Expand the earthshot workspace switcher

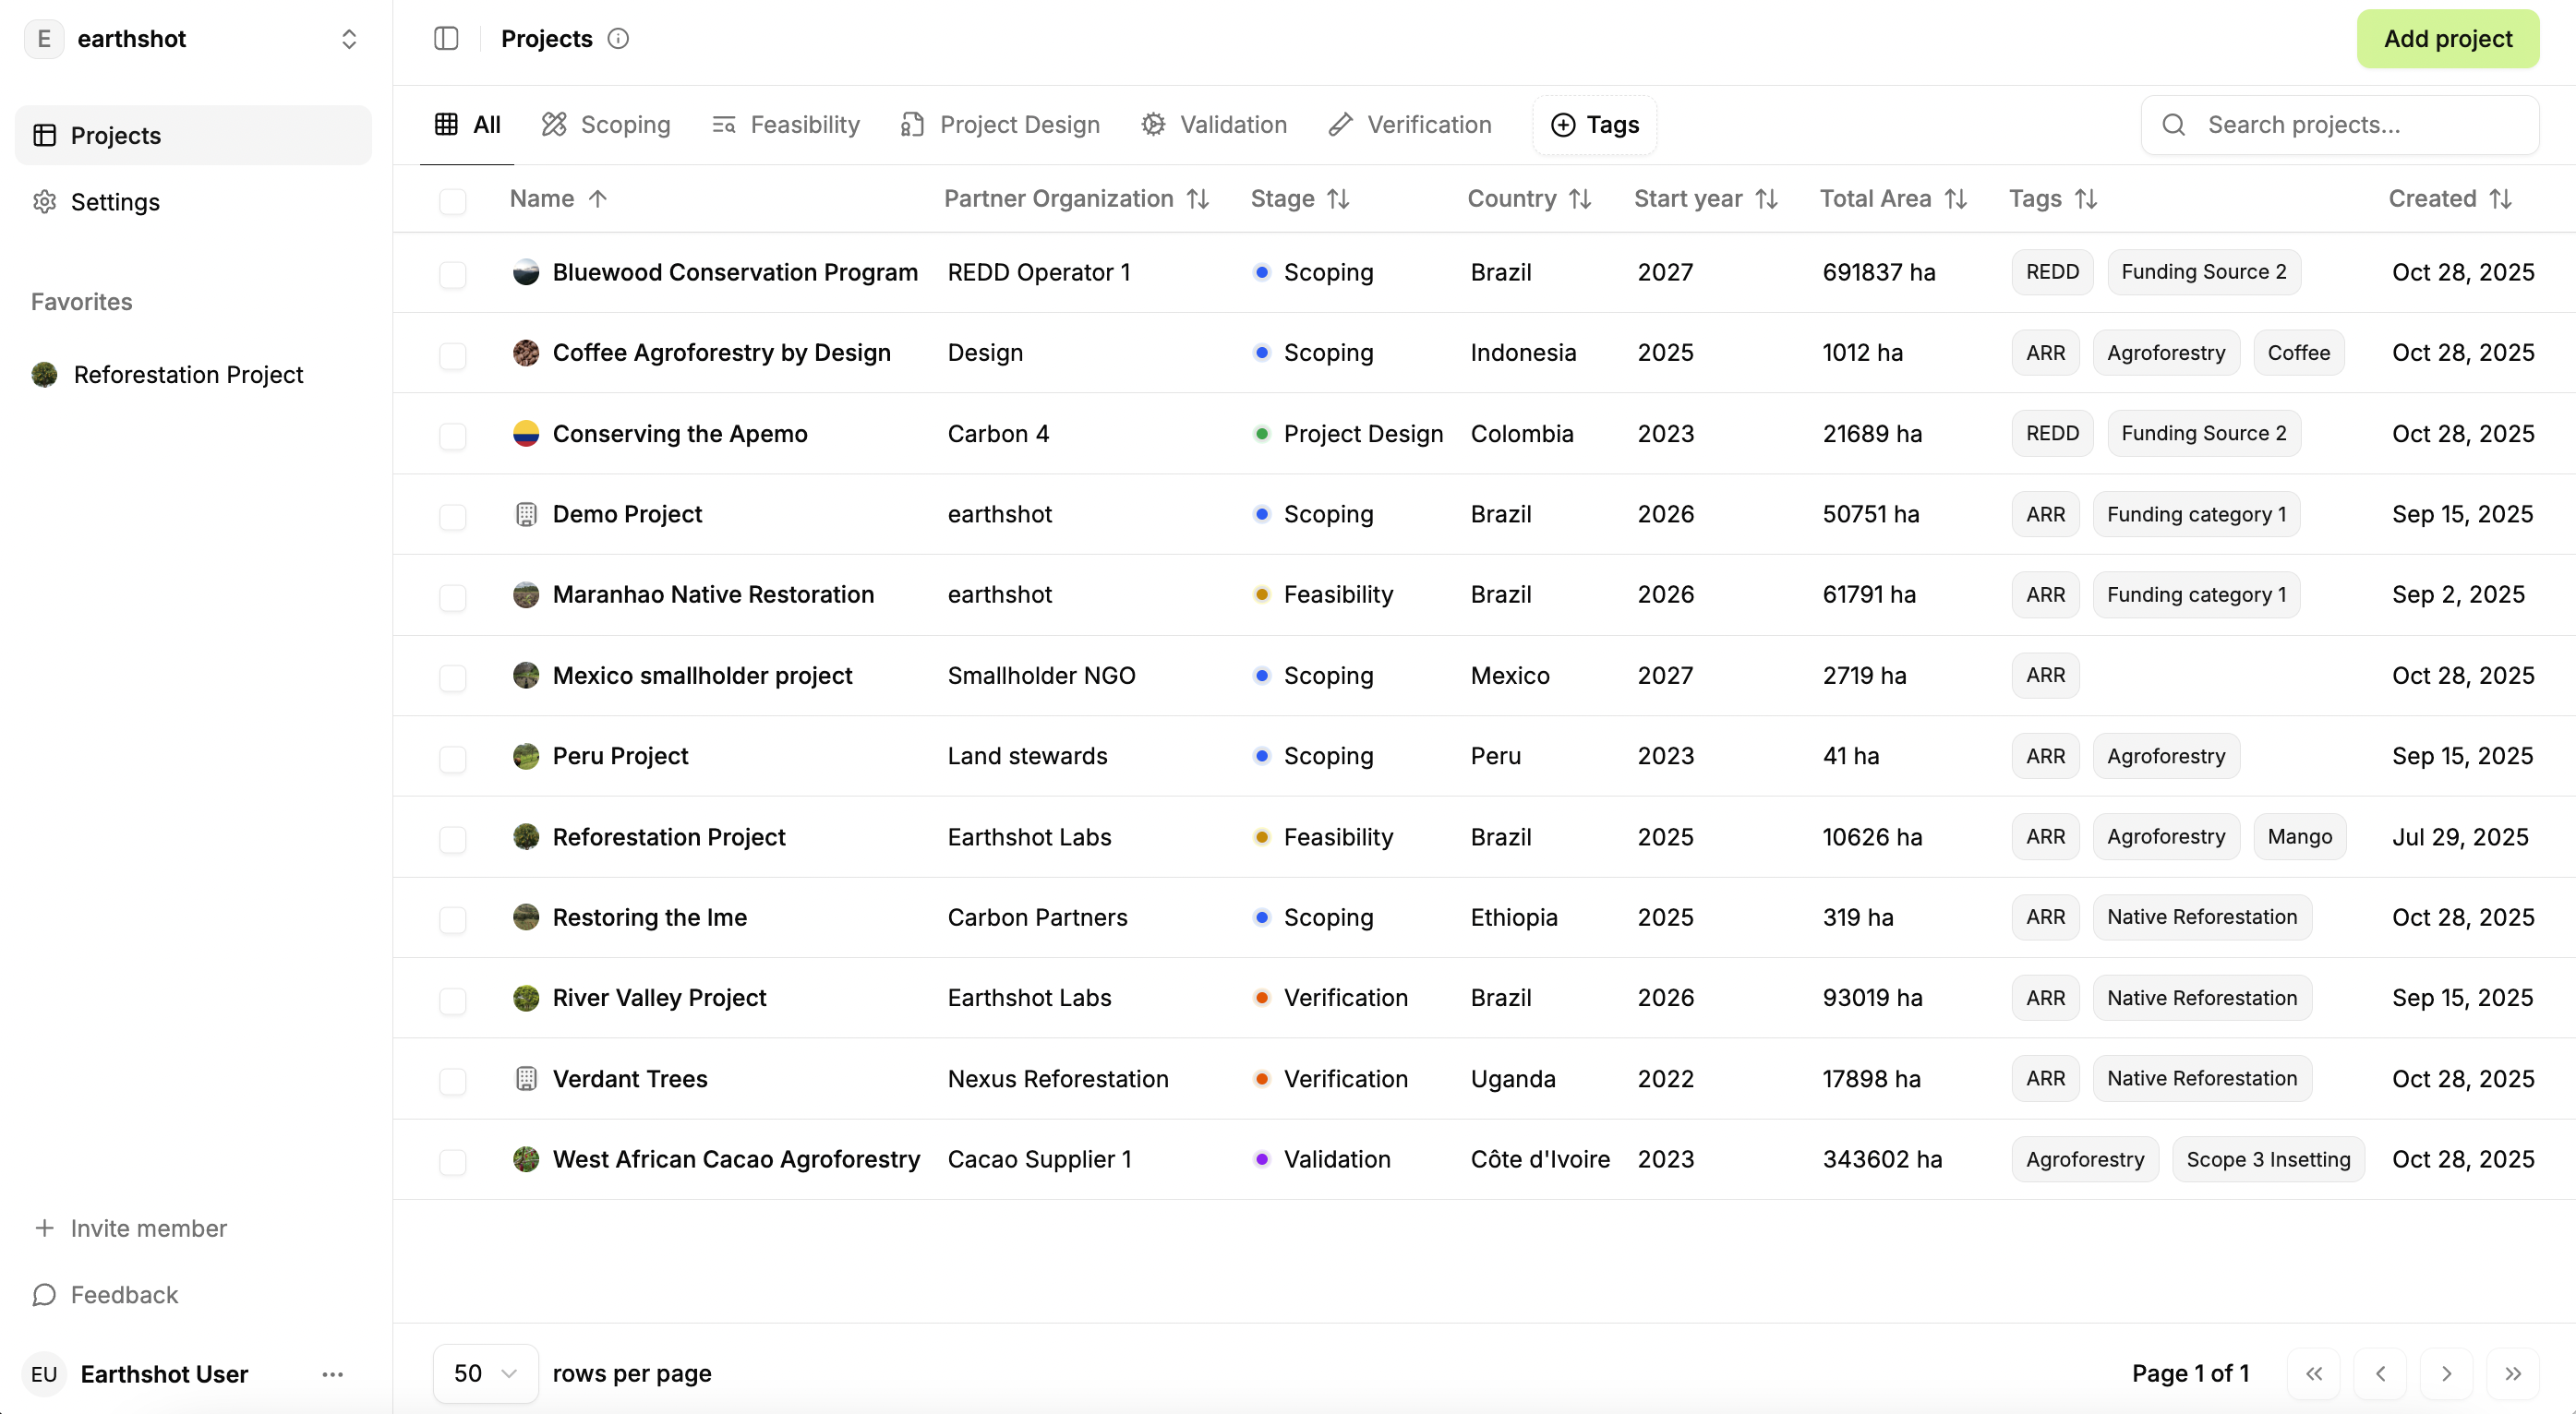[348, 39]
